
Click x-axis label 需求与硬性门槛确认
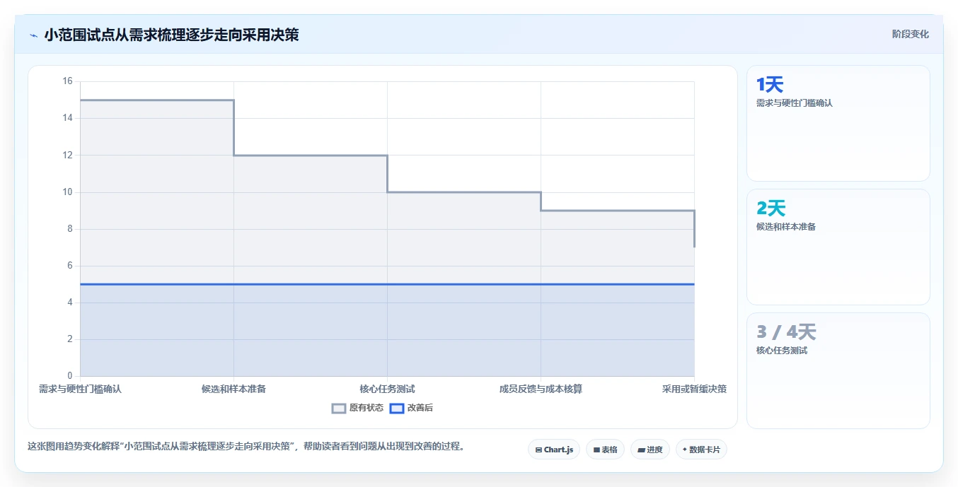(80, 389)
